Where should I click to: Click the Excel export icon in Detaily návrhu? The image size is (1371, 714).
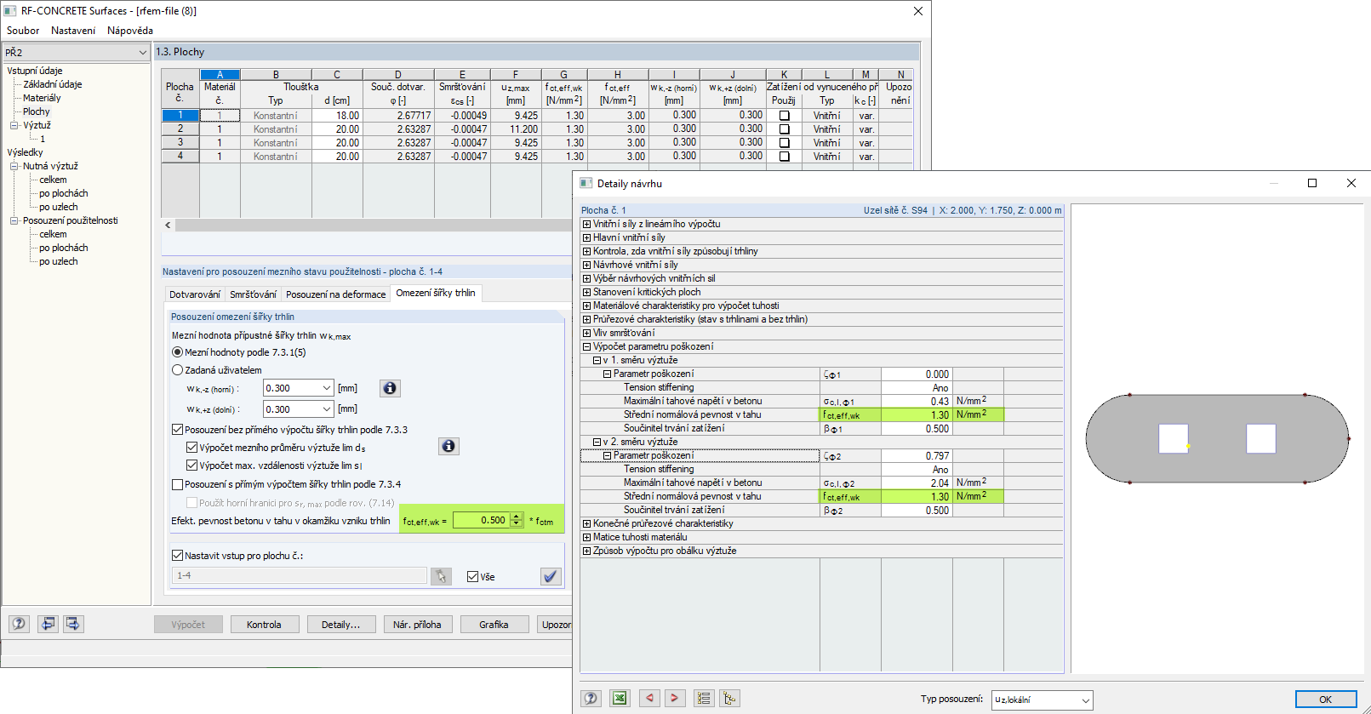(620, 698)
